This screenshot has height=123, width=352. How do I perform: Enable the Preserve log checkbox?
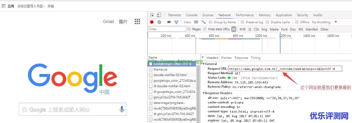242,22
